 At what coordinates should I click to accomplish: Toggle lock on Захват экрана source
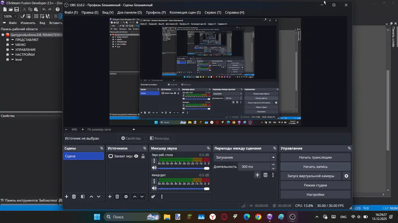coord(143,156)
